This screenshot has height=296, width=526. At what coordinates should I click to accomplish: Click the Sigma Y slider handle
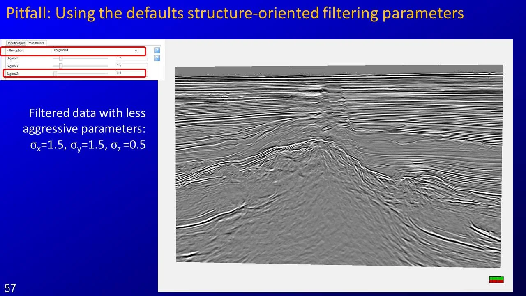pyautogui.click(x=61, y=66)
